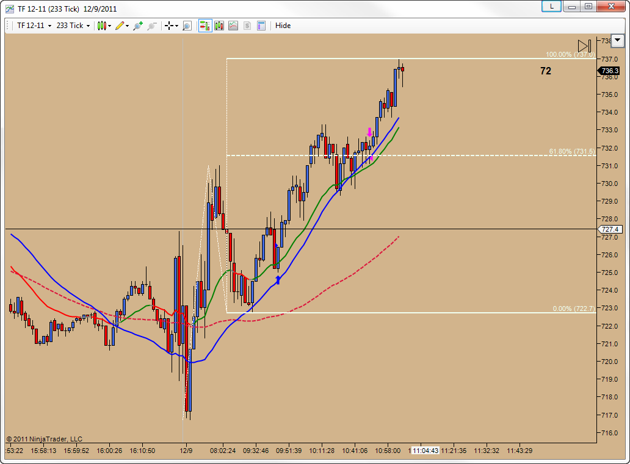Open the Data Series candlestick icon

click(x=219, y=26)
